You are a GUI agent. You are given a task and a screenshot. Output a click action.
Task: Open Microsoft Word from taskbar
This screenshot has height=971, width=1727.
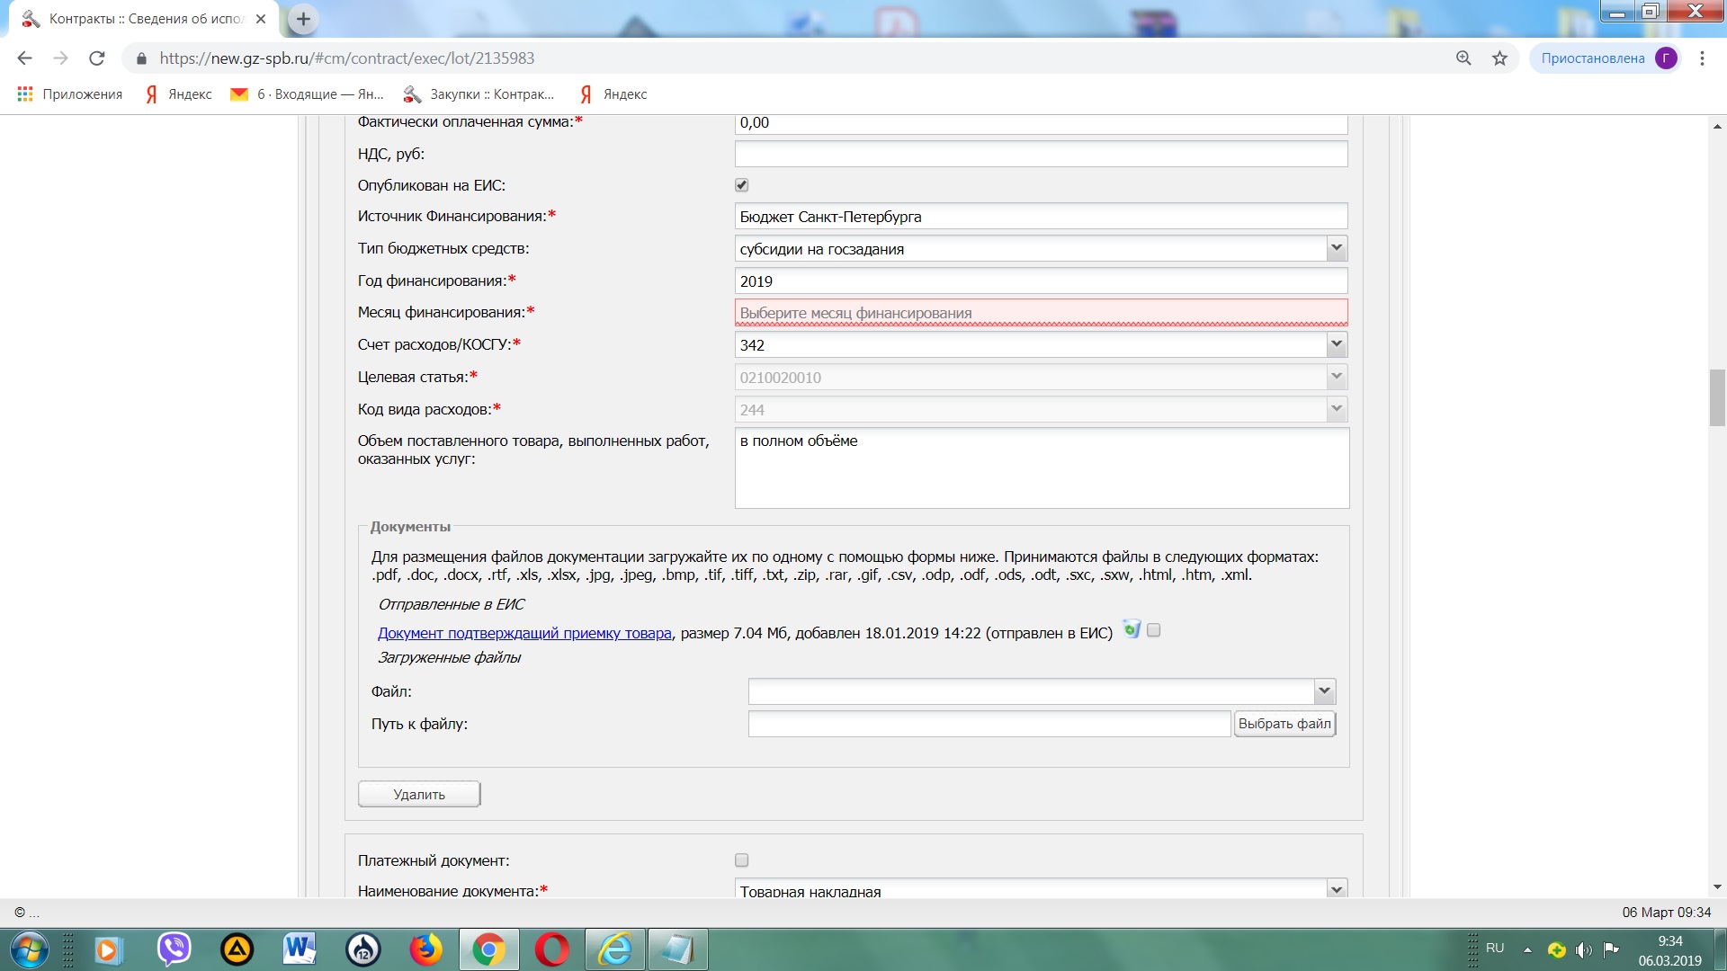[300, 949]
